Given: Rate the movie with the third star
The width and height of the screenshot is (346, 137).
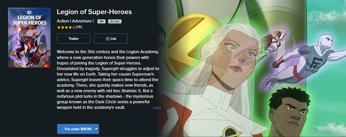Looking at the screenshot, I should click(x=66, y=27).
